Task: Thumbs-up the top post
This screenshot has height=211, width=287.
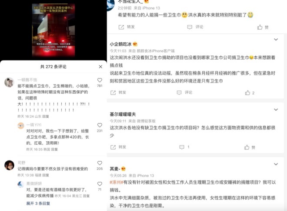Action: pos(263,27)
